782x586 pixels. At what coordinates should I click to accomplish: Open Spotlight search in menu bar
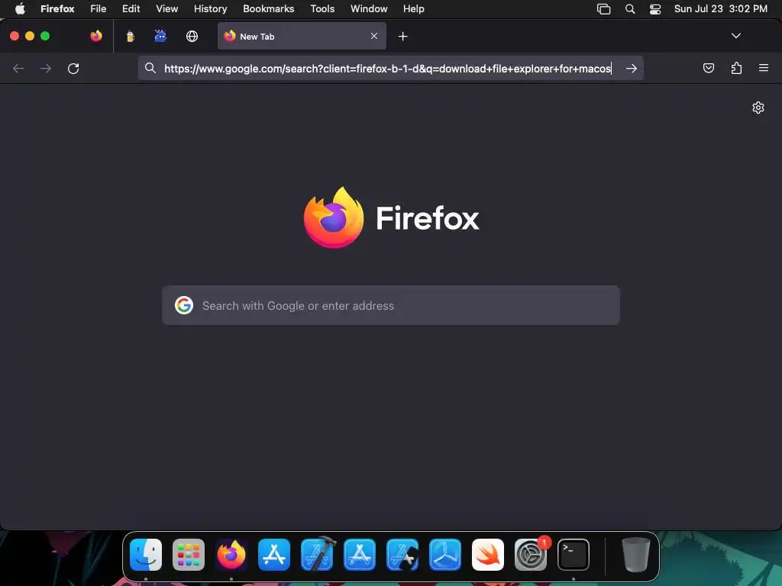coord(630,9)
